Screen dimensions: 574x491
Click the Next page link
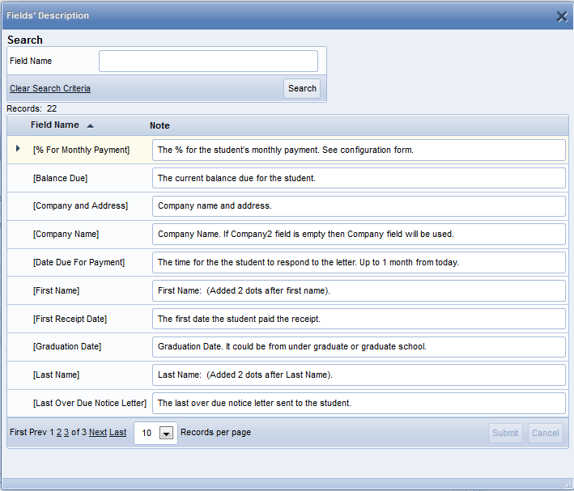(97, 433)
